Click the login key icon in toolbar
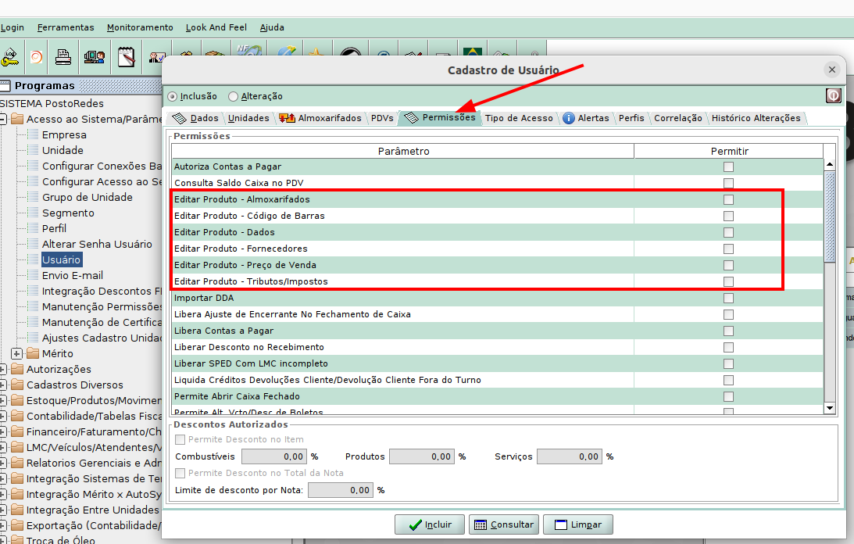The height and width of the screenshot is (544, 854). point(9,57)
